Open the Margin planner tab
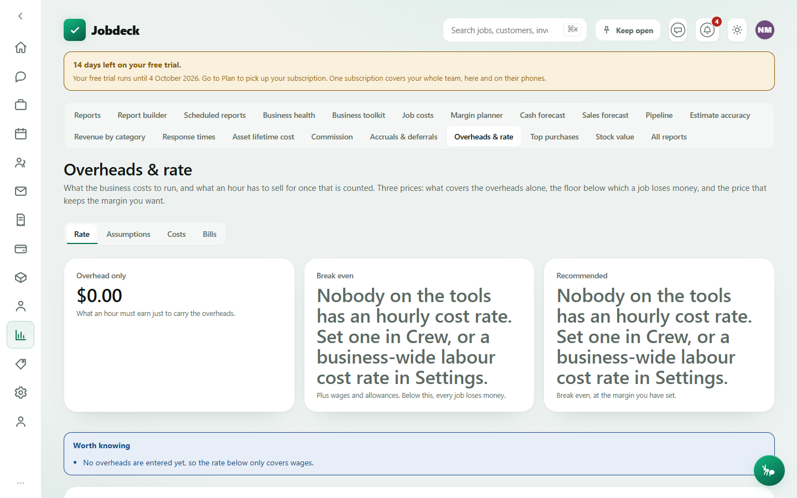This screenshot has height=498, width=797. [x=477, y=115]
